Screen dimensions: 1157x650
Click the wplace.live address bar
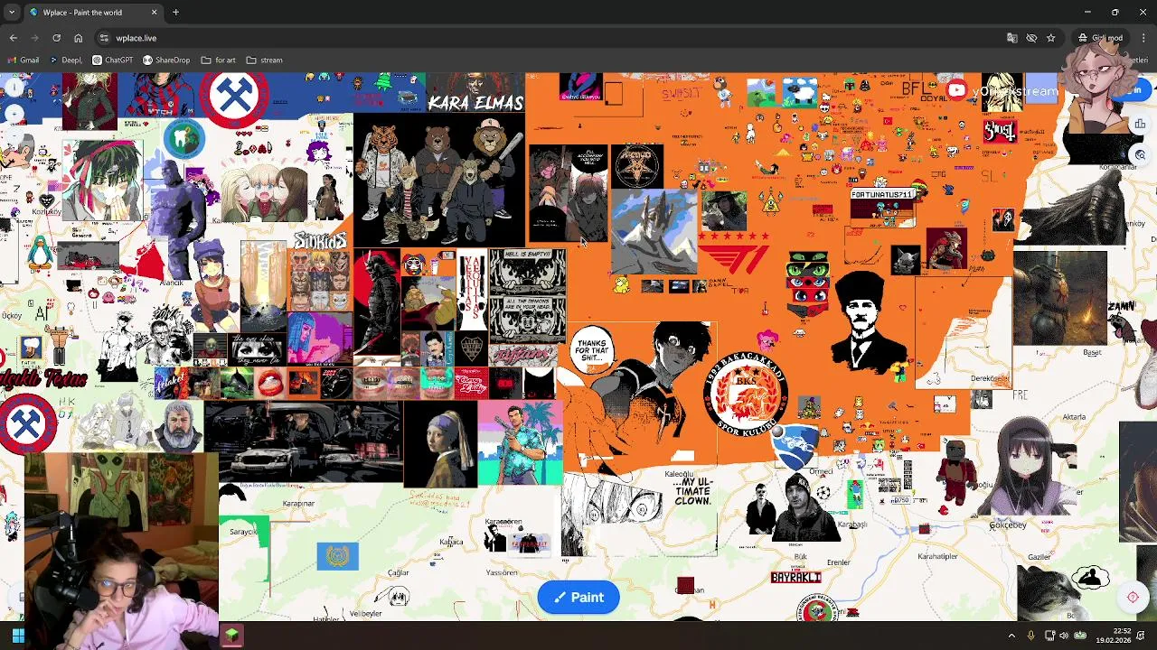coord(542,38)
